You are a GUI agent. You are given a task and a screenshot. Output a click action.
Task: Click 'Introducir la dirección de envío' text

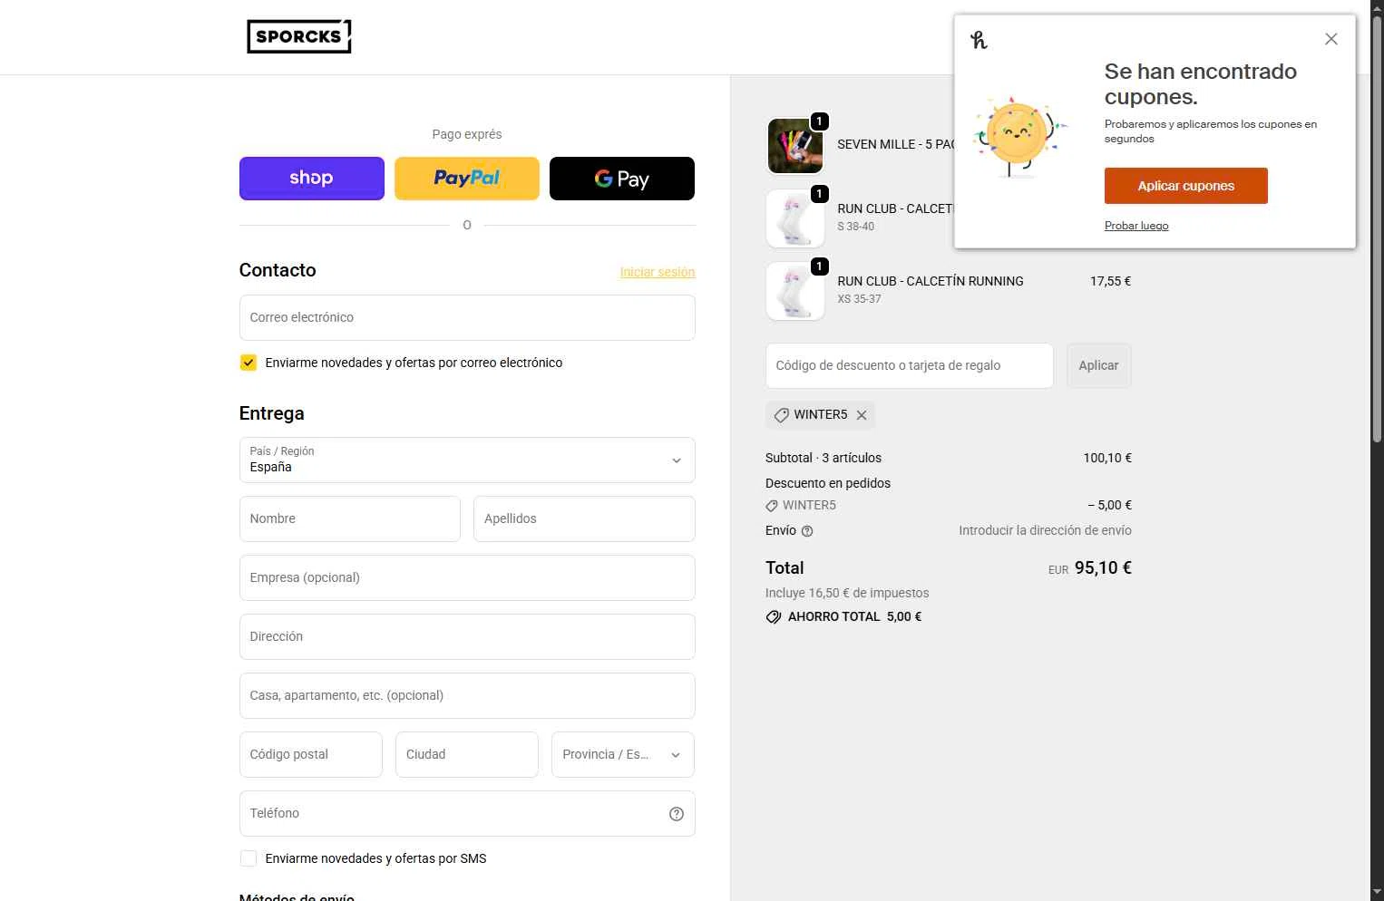1045,530
